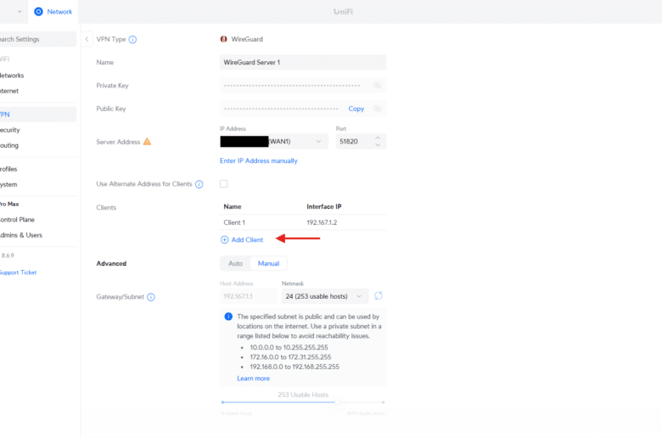The height and width of the screenshot is (438, 662).
Task: Click the Name column header
Action: (233, 206)
